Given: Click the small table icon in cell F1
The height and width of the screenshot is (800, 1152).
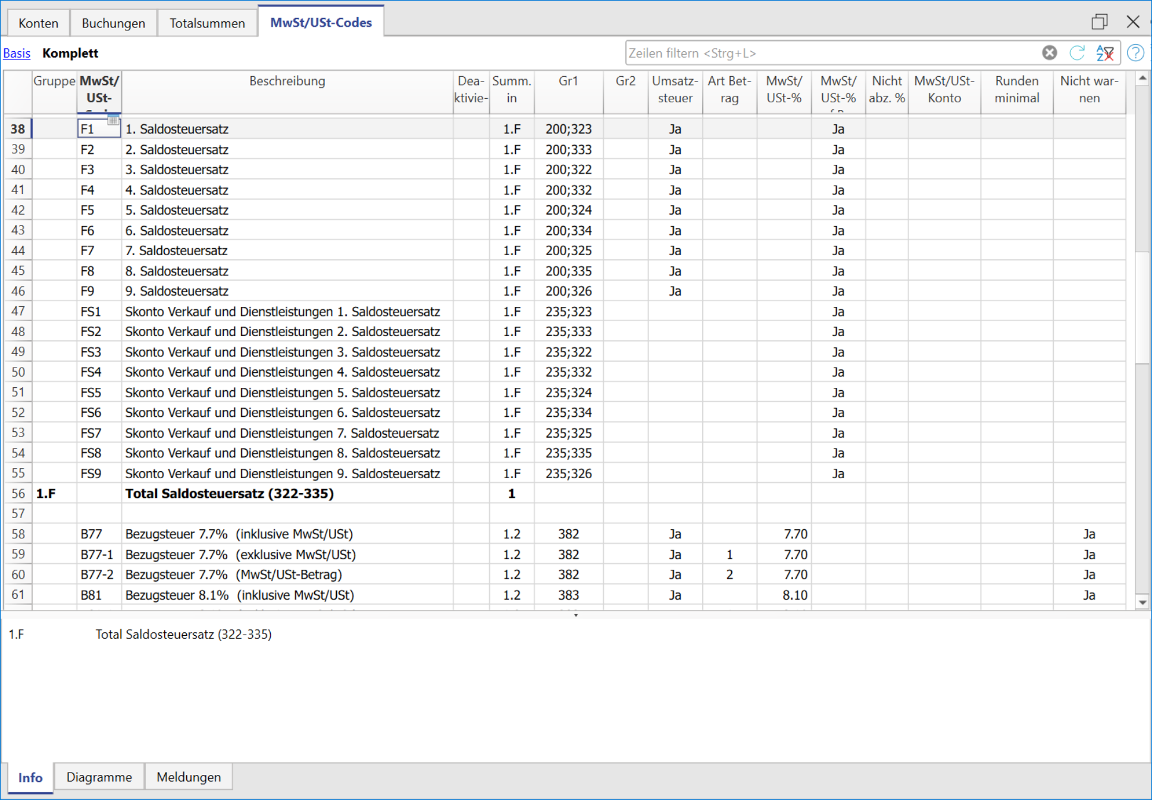Looking at the screenshot, I should (x=113, y=120).
